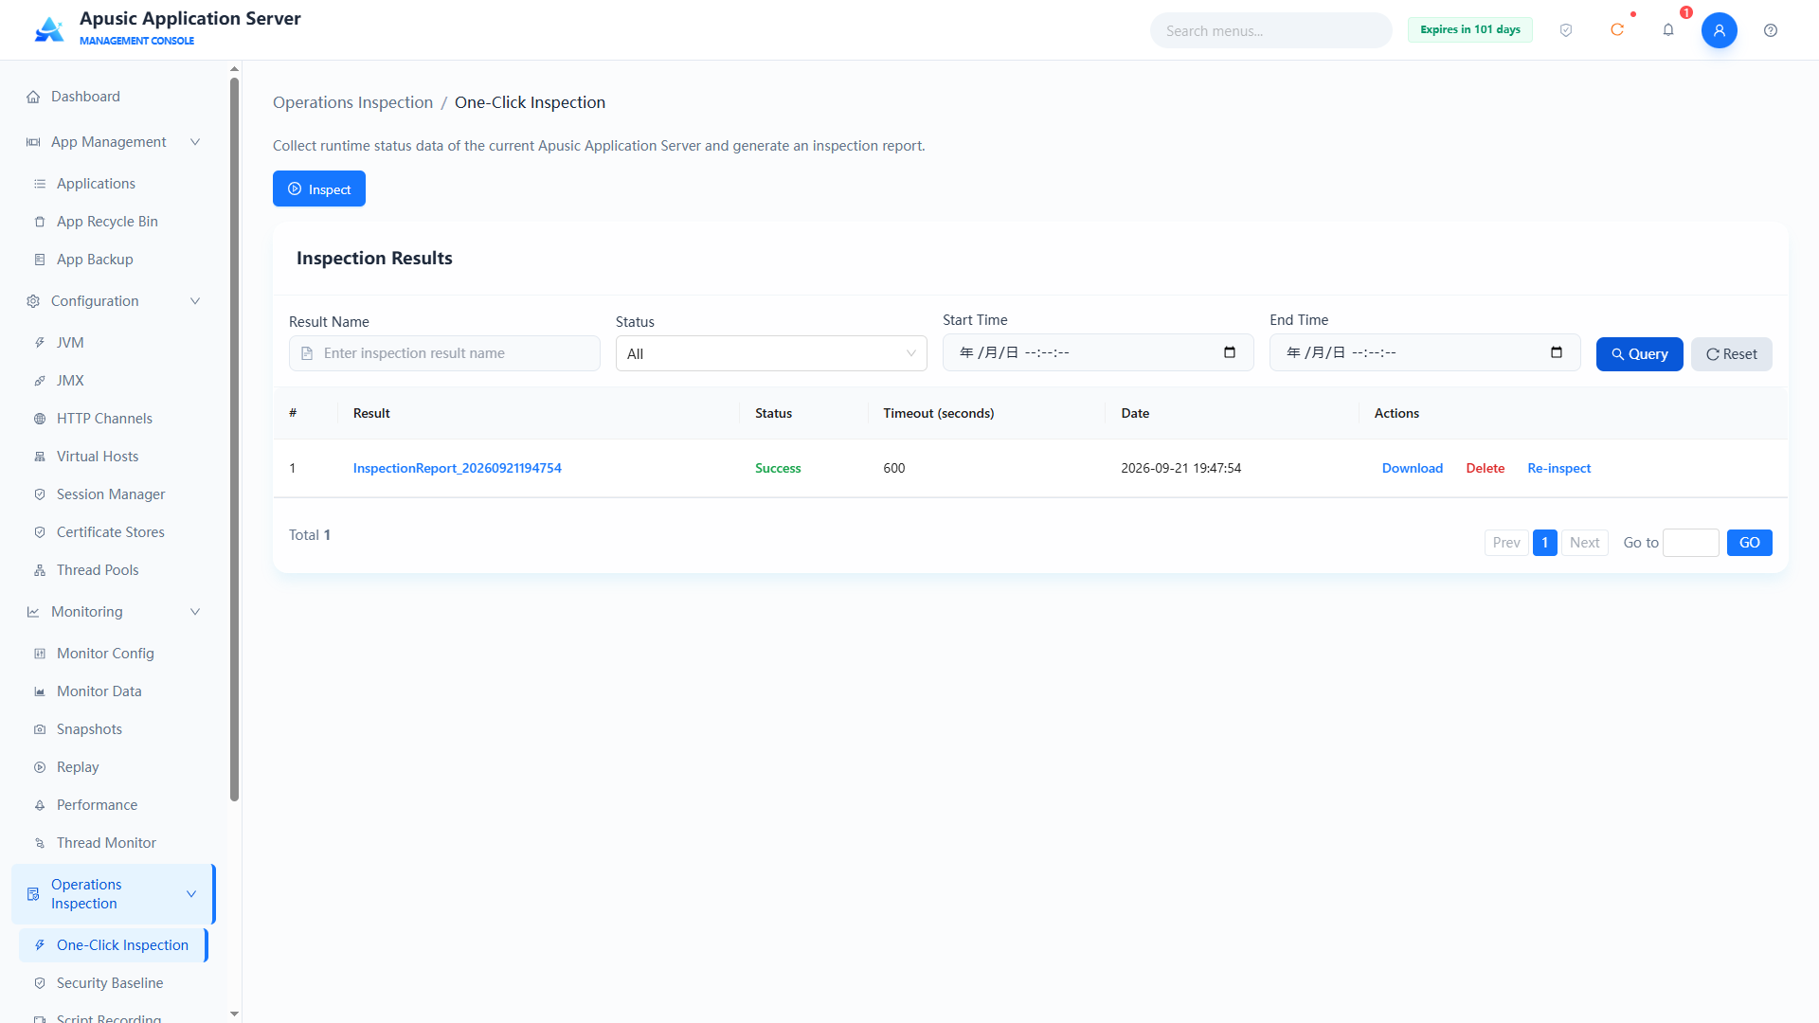Click the Operations Inspection breadcrumb
Viewport: 1819px width, 1023px height.
[352, 102]
